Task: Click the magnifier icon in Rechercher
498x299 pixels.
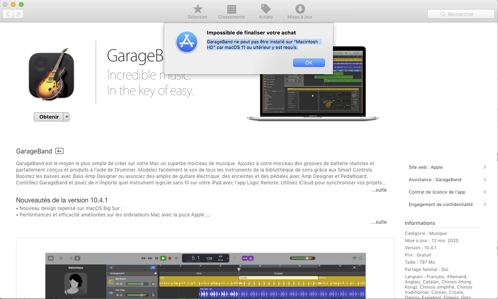Action: pos(443,14)
